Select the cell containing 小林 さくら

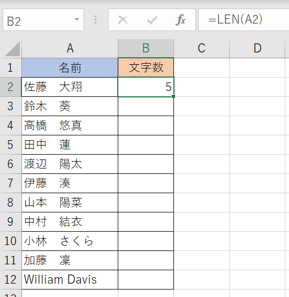point(70,241)
